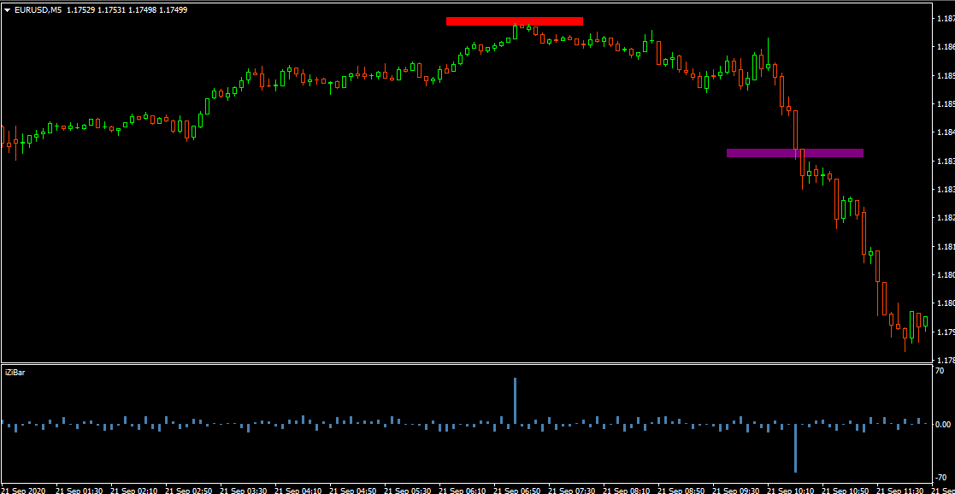Click the EURUSD,M5 chart title
The height and width of the screenshot is (494, 955).
click(38, 9)
